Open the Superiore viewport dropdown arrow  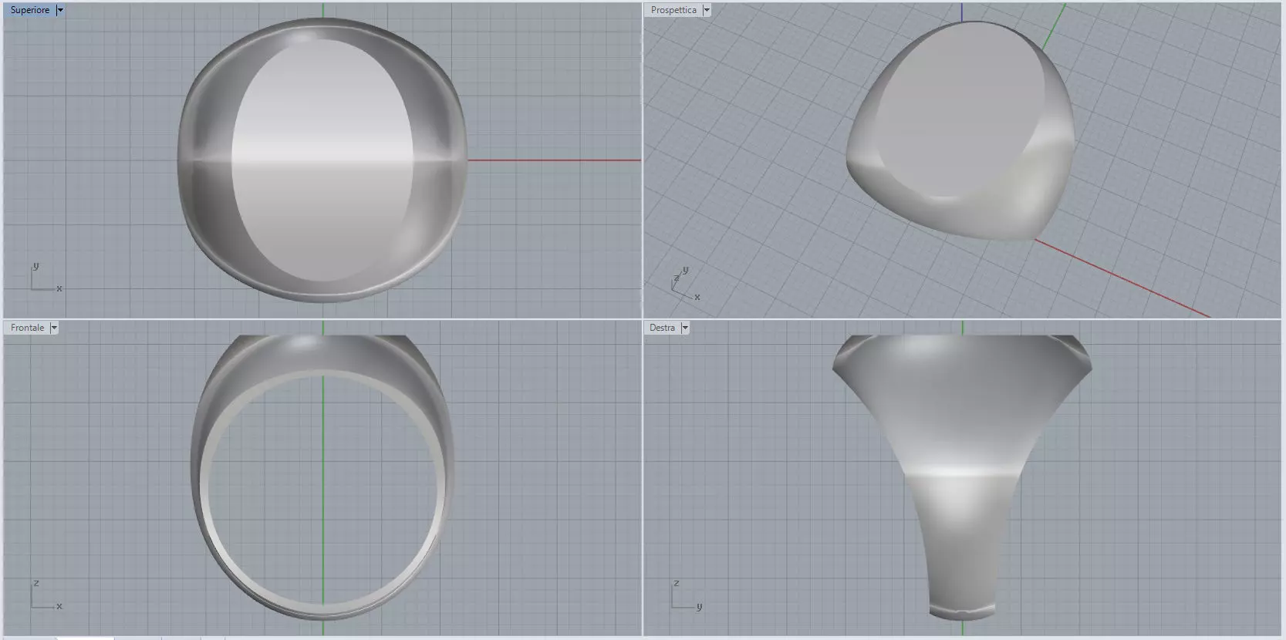pos(60,10)
